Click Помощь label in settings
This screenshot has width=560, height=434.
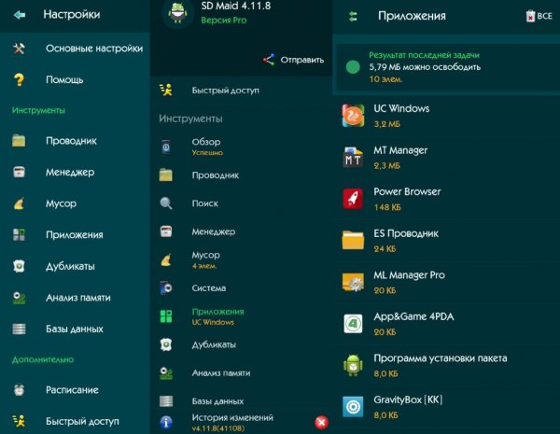(x=64, y=79)
